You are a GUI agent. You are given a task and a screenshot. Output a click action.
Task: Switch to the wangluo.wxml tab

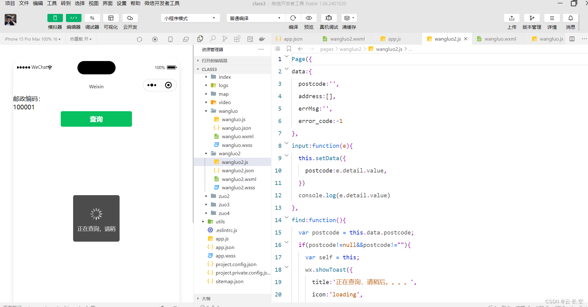point(500,39)
